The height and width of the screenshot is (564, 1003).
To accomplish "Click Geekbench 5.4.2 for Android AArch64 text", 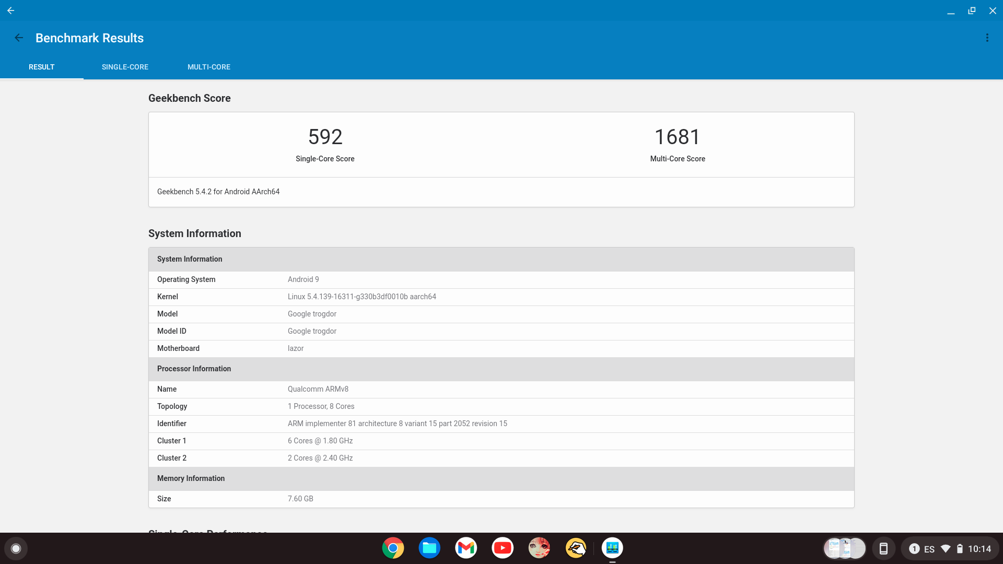I will coord(218,192).
